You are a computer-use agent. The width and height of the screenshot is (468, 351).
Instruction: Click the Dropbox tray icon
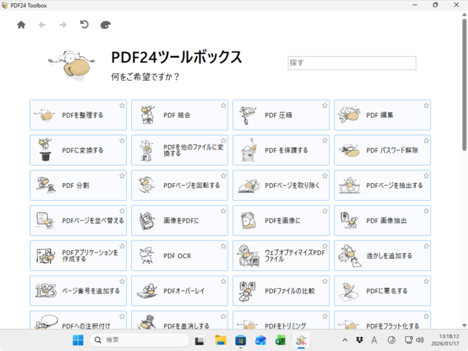(x=359, y=340)
